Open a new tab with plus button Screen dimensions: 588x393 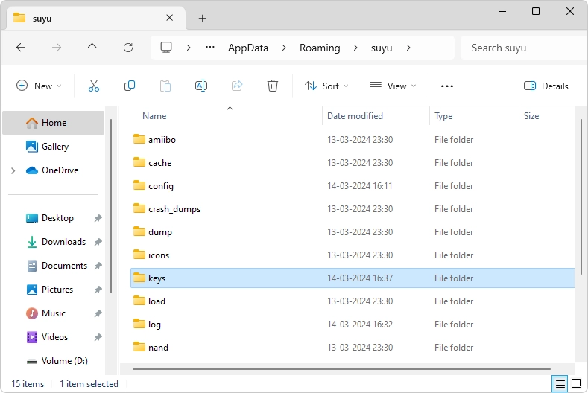point(202,18)
